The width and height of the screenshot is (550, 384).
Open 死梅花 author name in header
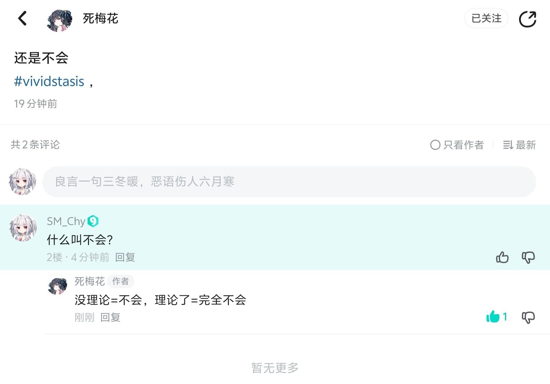(100, 19)
